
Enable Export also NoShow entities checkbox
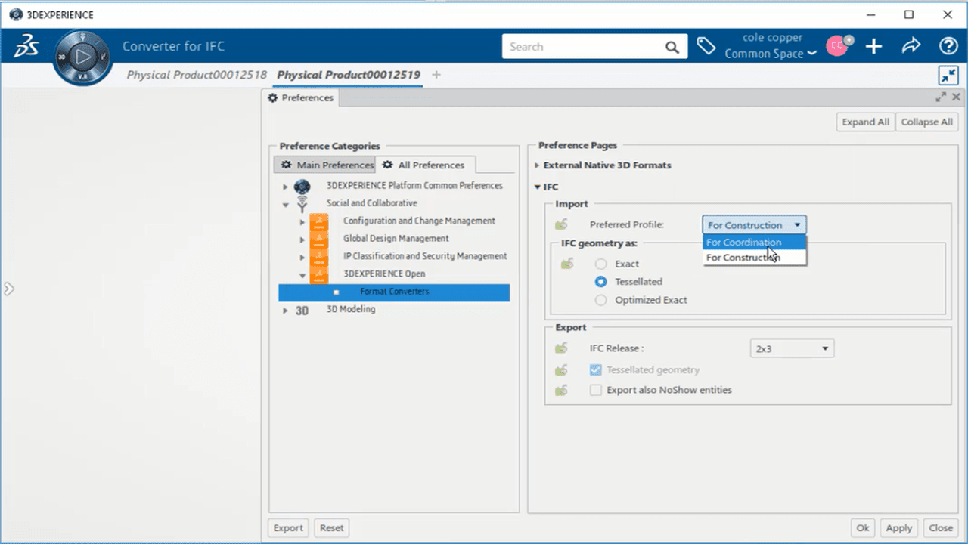click(596, 390)
